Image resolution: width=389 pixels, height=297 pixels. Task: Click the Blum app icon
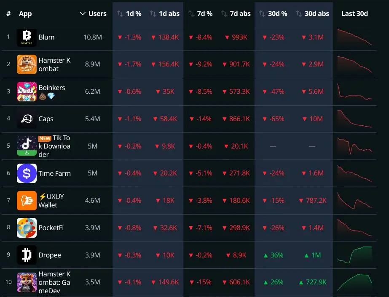(27, 37)
